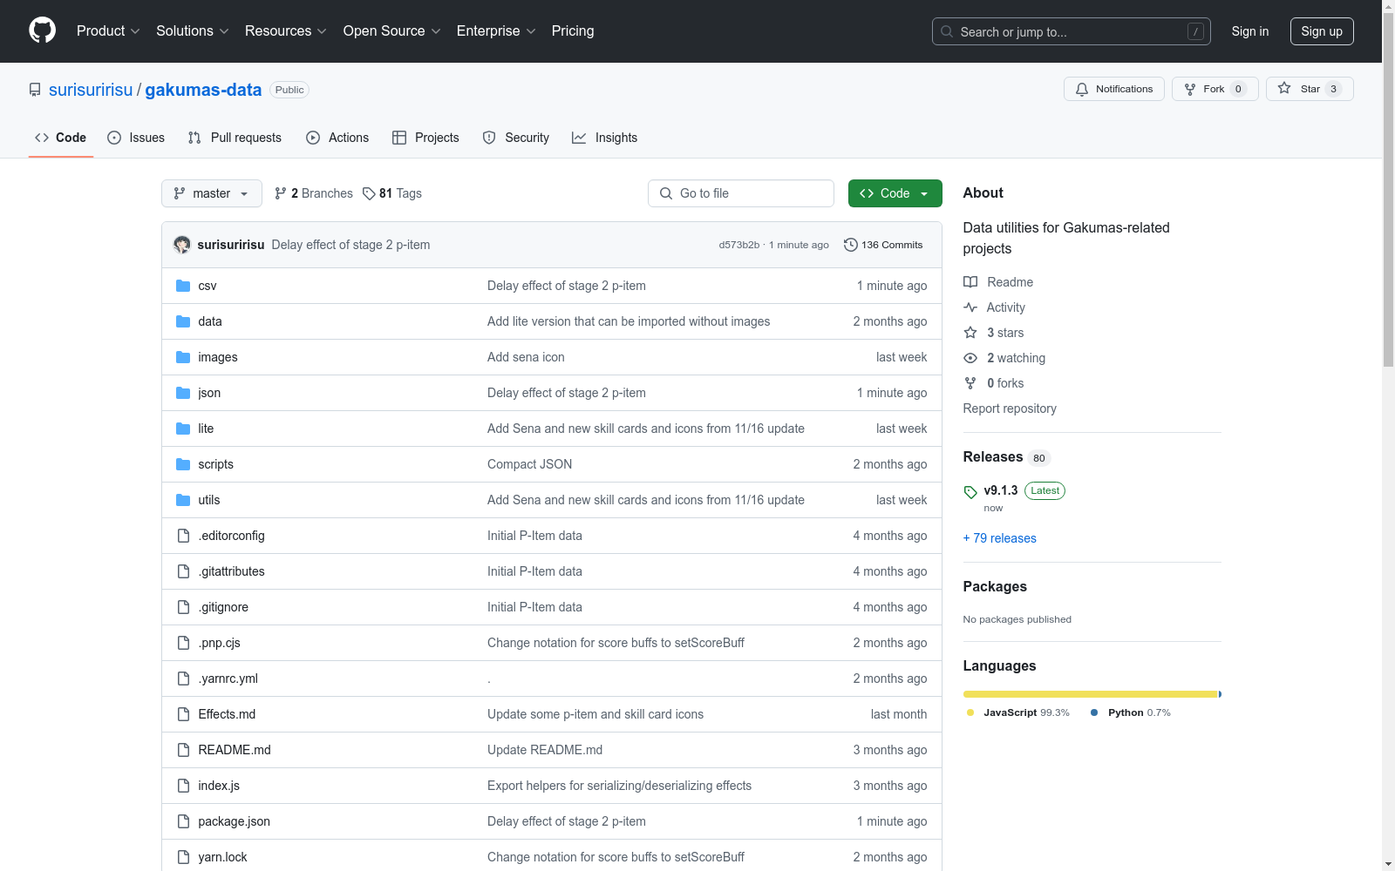Switch to the Actions tab
Image resolution: width=1395 pixels, height=871 pixels.
point(337,138)
